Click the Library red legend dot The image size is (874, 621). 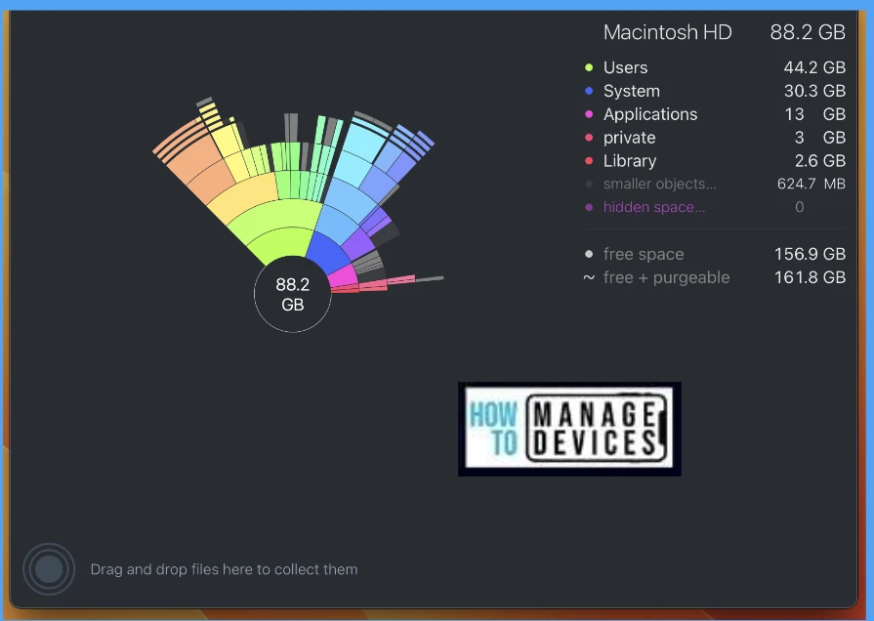589,160
